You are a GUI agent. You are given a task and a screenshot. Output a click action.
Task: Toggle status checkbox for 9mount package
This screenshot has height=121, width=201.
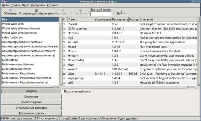(64, 56)
